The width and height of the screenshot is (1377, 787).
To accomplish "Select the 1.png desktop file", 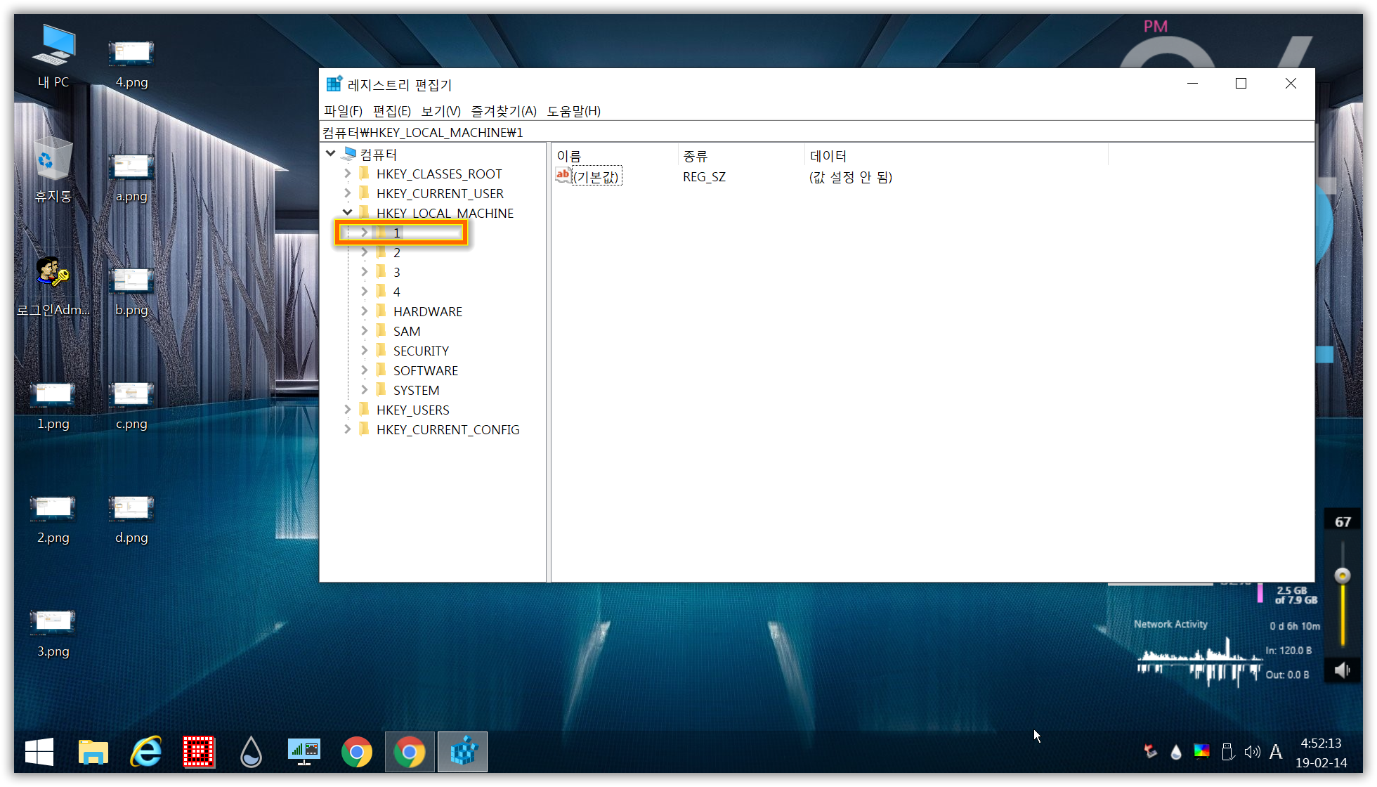I will (x=53, y=405).
